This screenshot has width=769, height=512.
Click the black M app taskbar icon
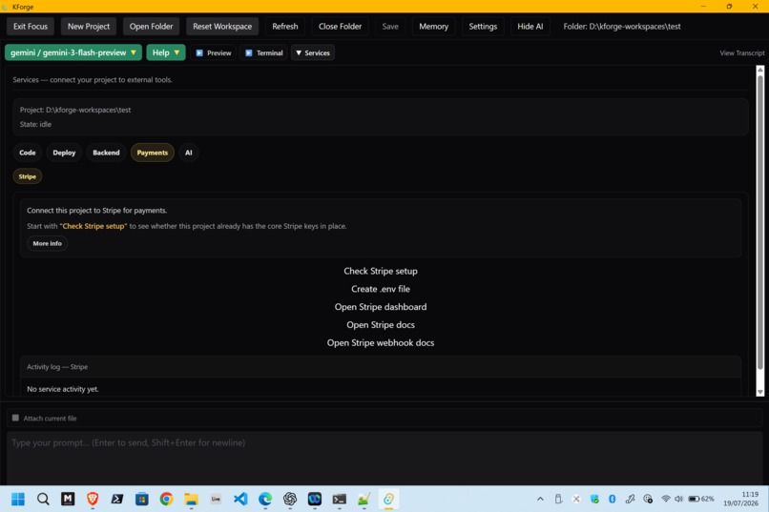pos(68,499)
